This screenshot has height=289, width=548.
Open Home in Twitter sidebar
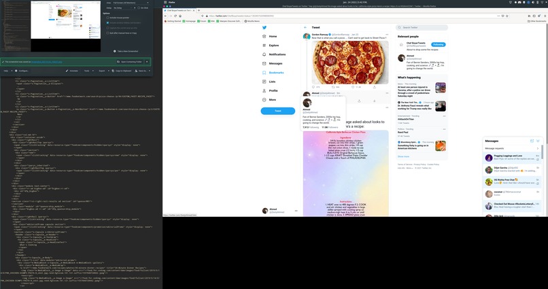[270, 36]
